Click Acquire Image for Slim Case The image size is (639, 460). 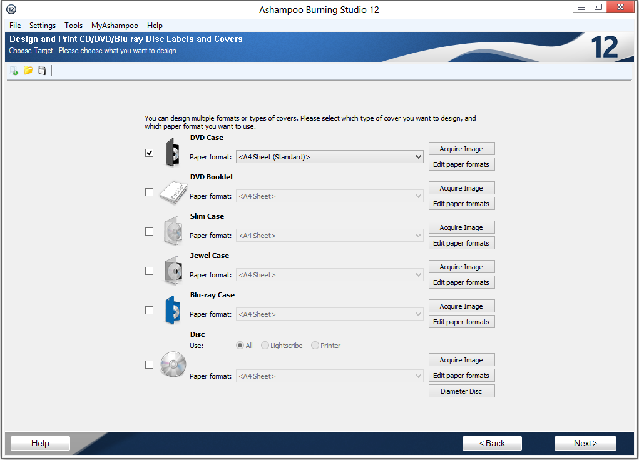coord(462,227)
